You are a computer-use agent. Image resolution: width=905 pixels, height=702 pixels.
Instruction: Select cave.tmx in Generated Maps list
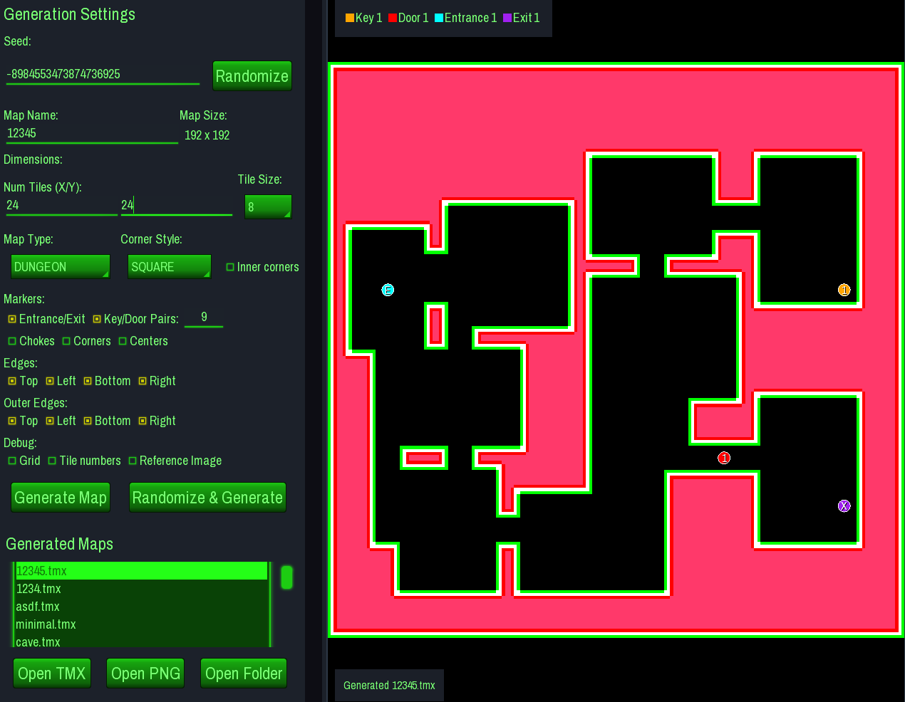coord(141,641)
